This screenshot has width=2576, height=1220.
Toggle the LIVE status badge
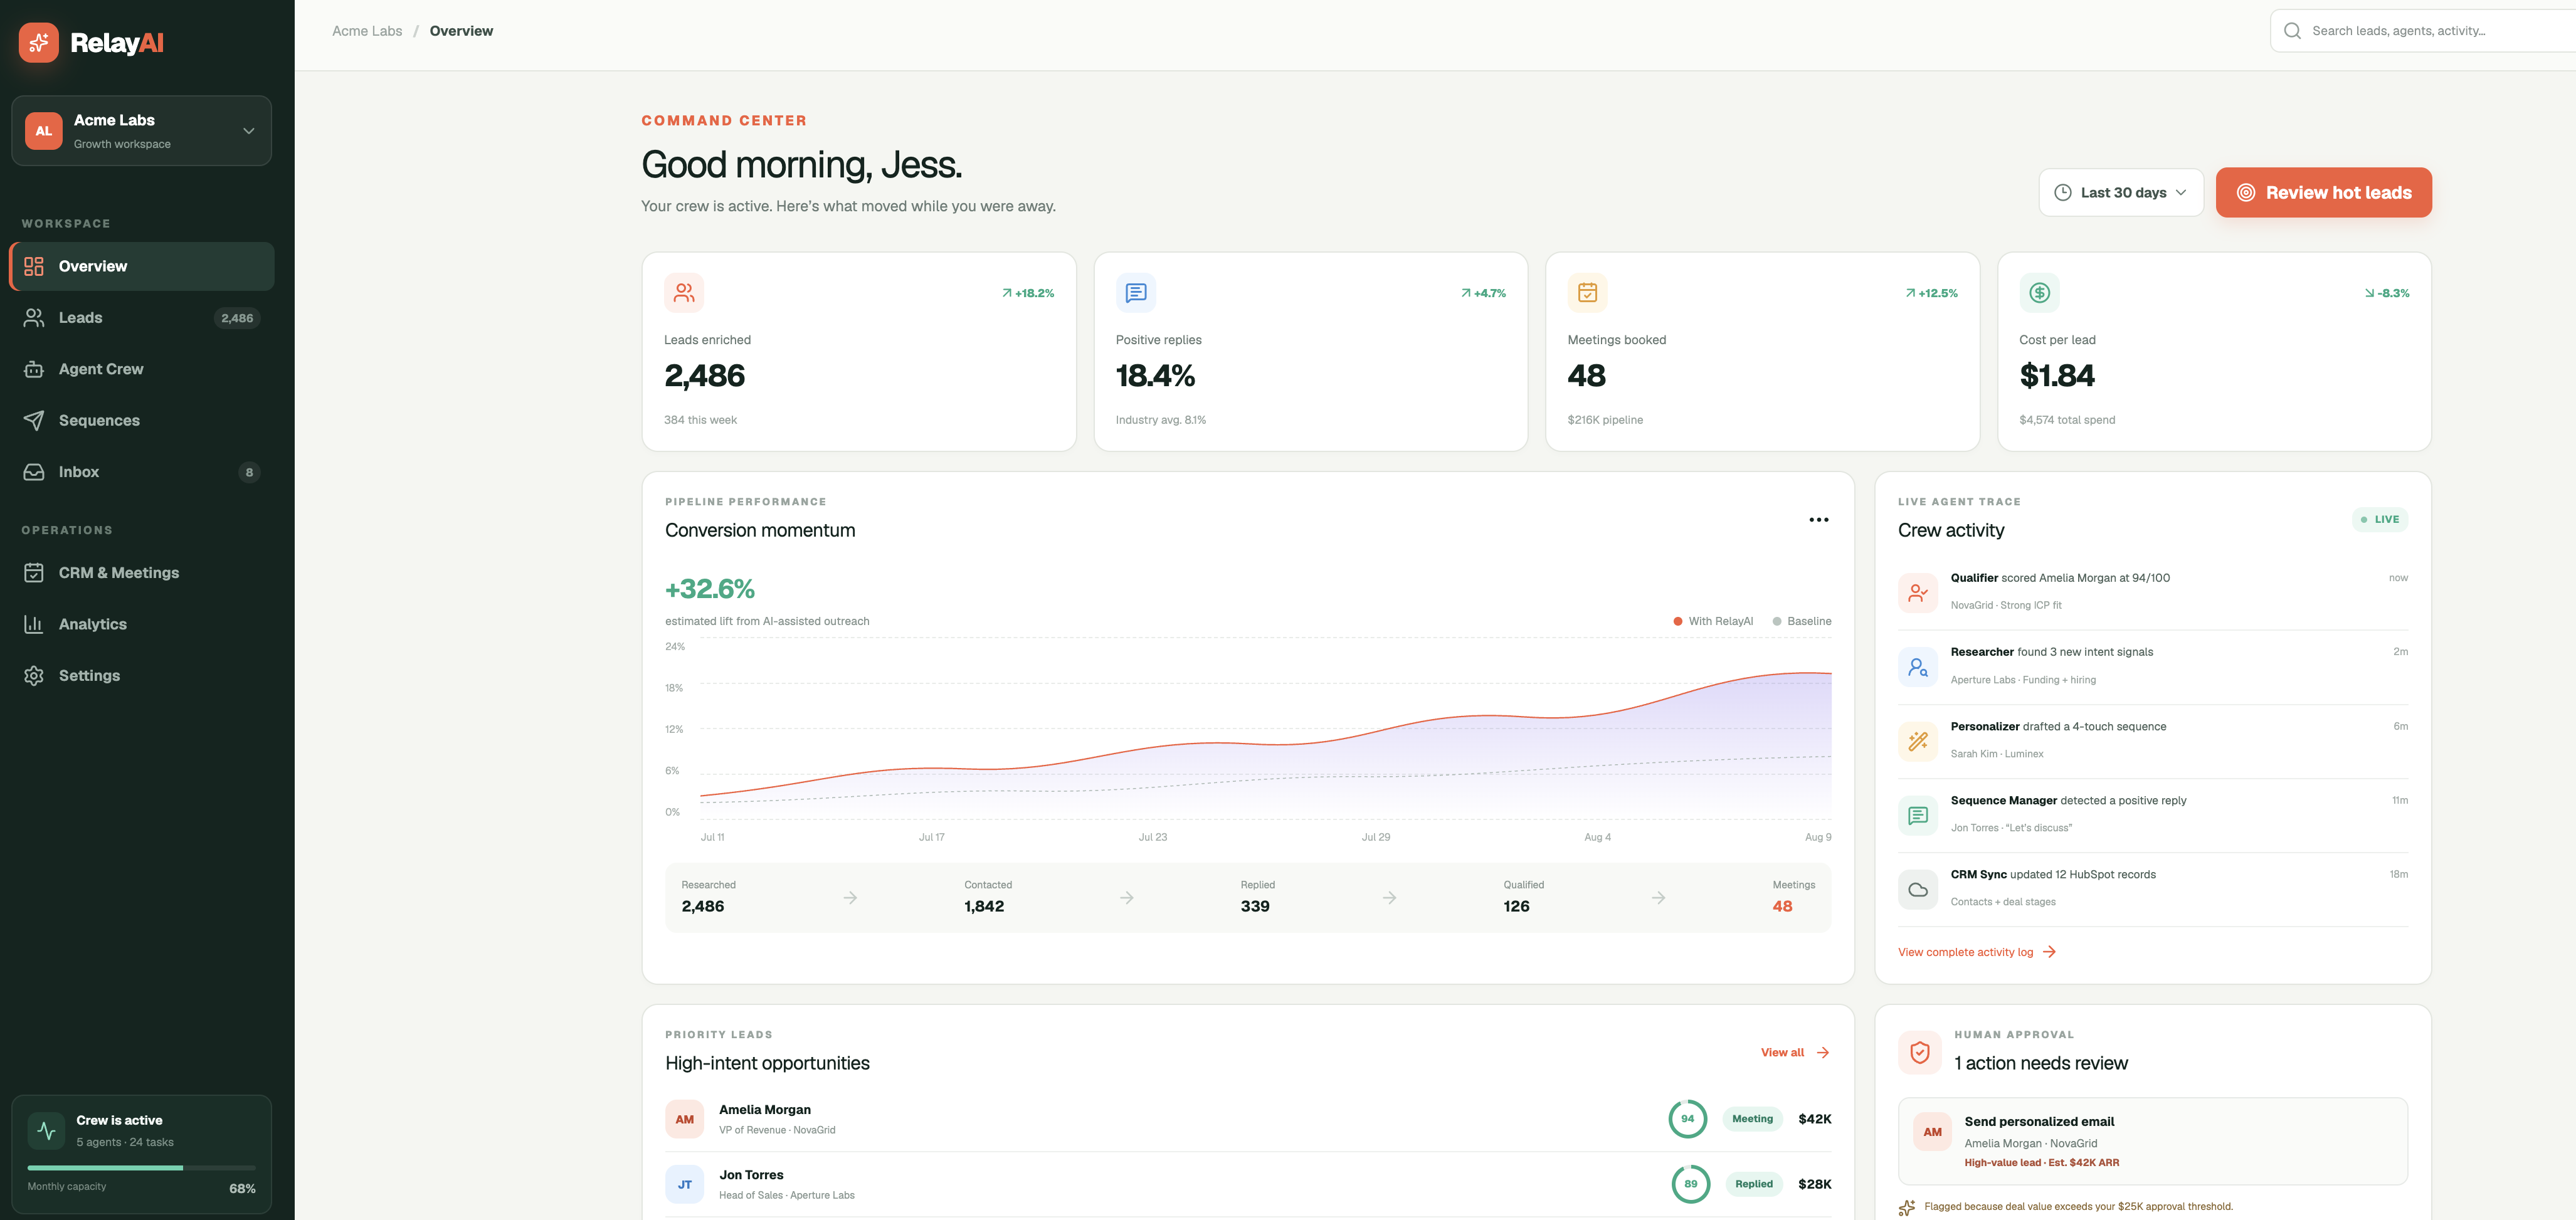click(2380, 519)
